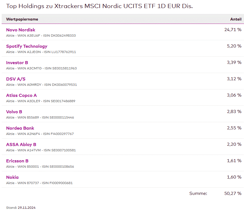
Task: Open ASSA Abloy B holding
Action: [x=21, y=144]
